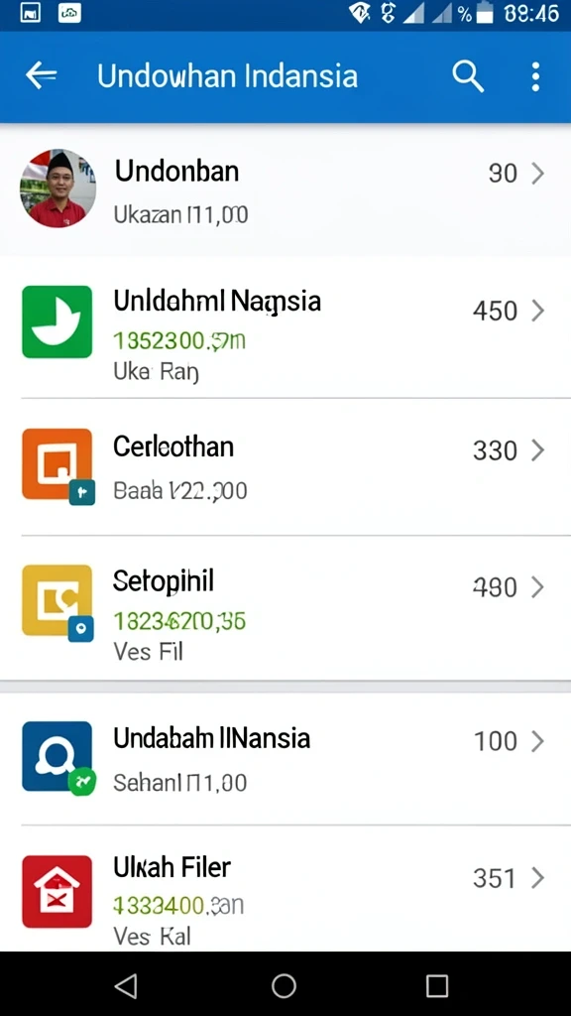571x1016 pixels.
Task: Select the Ulkah Filer entry title
Action: (172, 867)
